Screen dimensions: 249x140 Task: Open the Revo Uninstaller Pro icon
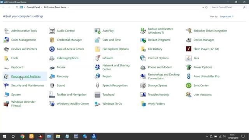pyautogui.click(x=188, y=76)
